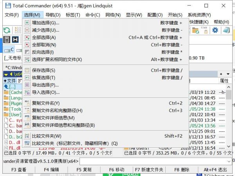Select the [User] folder in left panel

point(13,115)
